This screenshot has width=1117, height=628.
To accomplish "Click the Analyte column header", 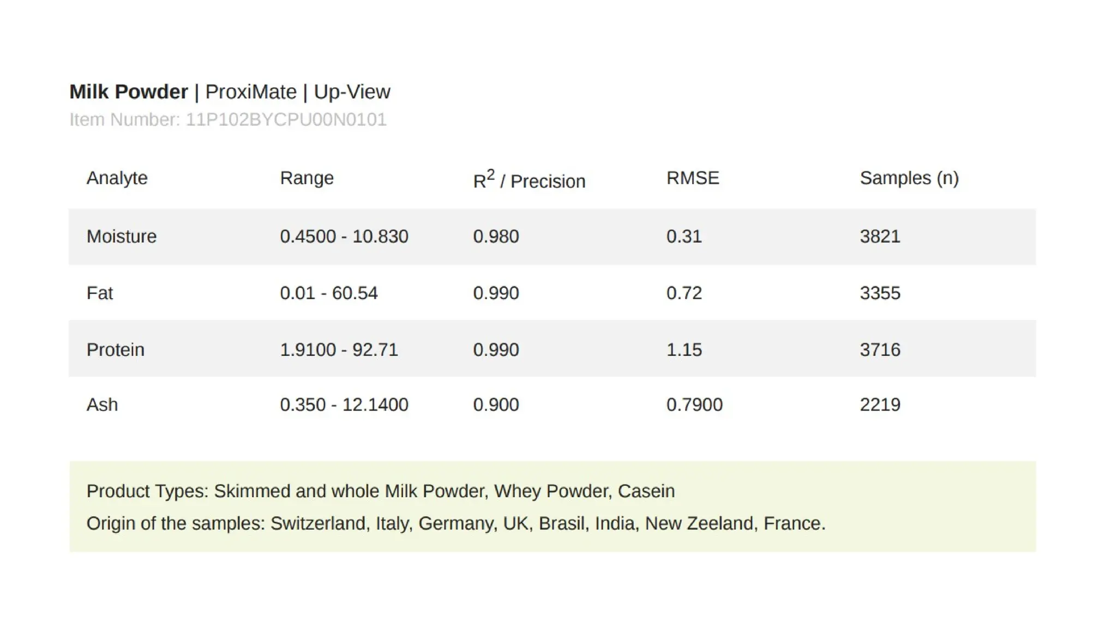I will 117,178.
